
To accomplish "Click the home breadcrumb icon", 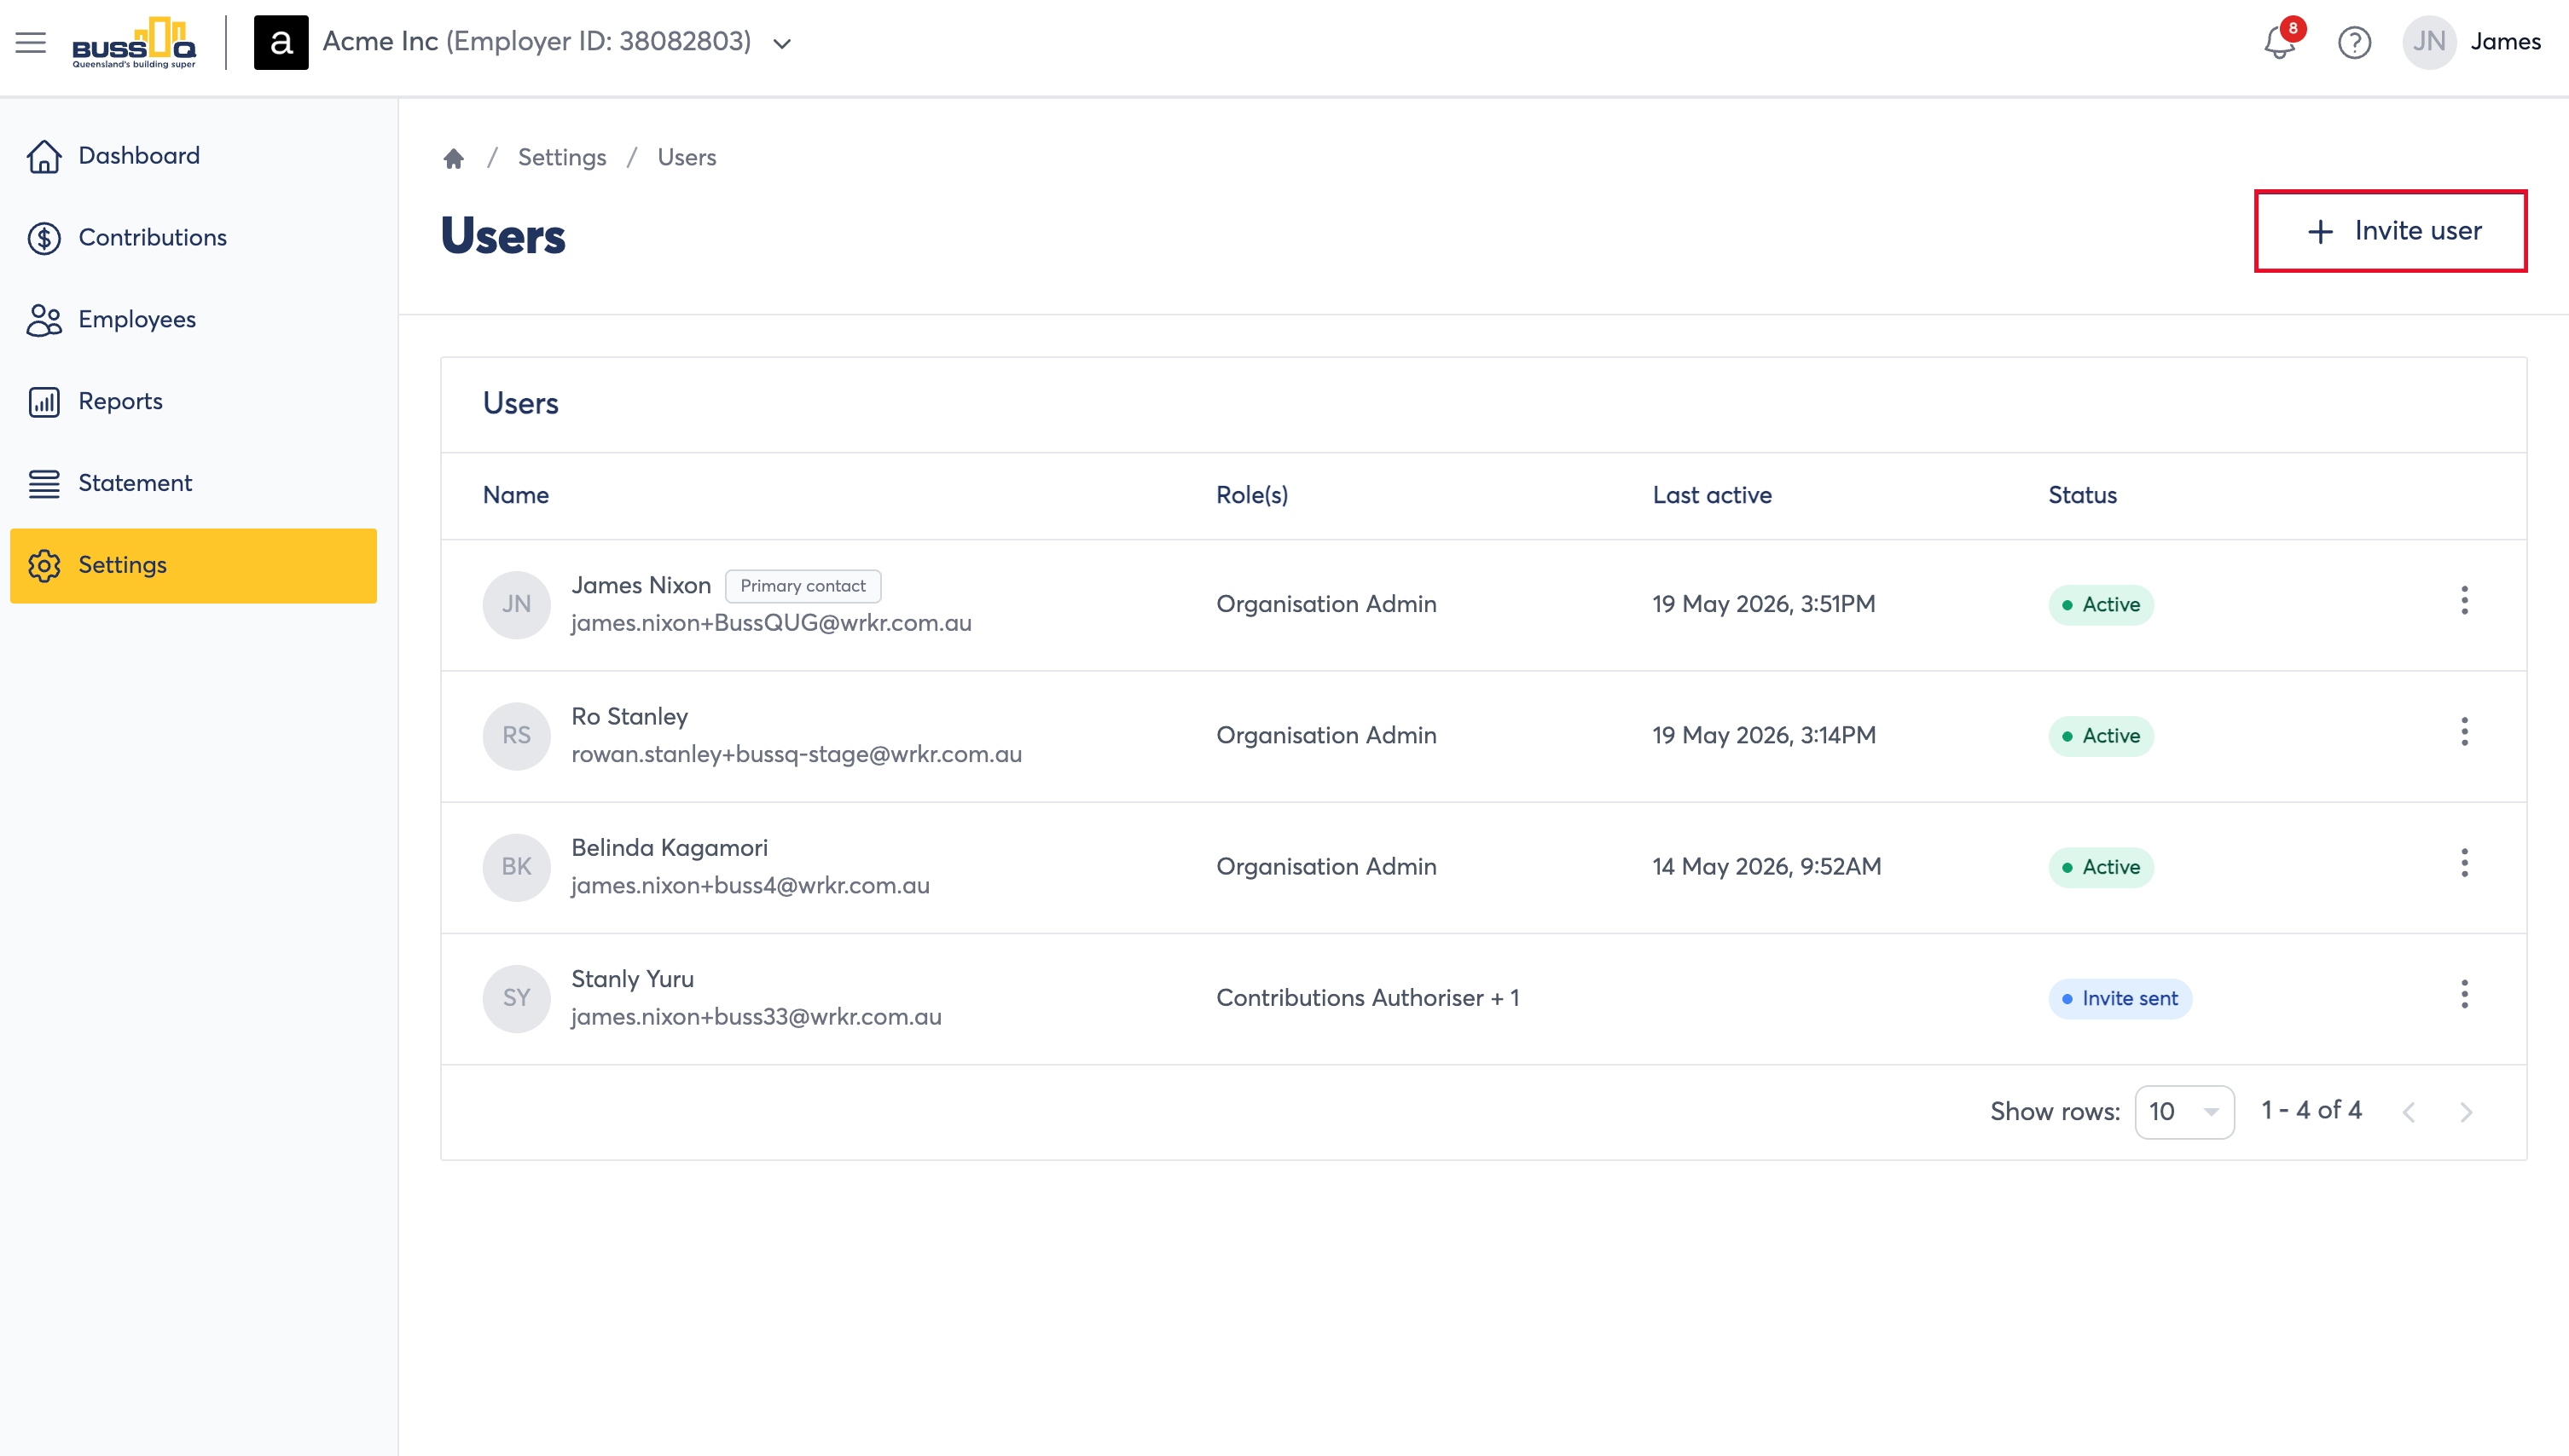I will click(x=453, y=158).
